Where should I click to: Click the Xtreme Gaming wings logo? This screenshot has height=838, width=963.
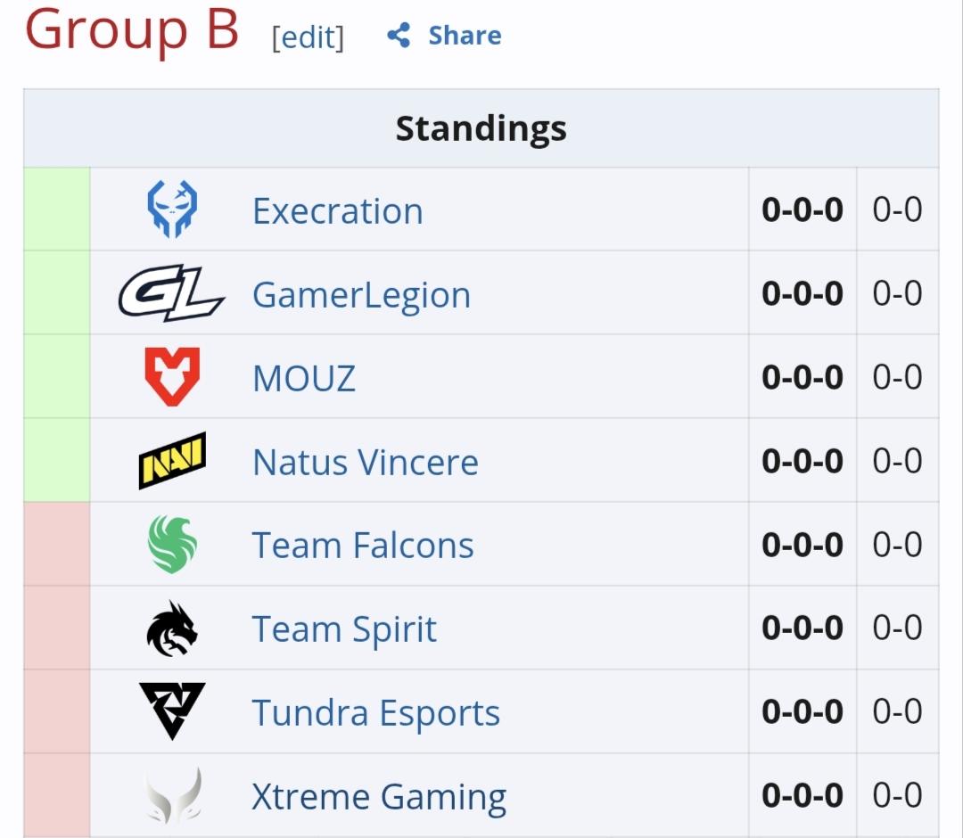tap(173, 795)
